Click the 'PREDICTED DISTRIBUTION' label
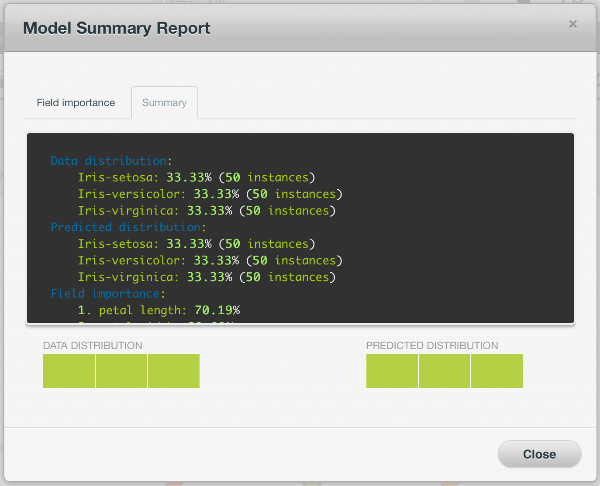600x486 pixels. (432, 346)
